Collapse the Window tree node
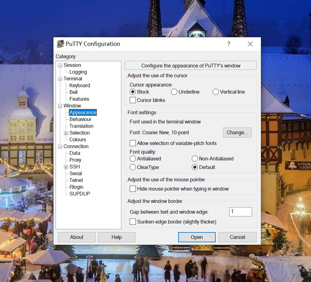 60,106
